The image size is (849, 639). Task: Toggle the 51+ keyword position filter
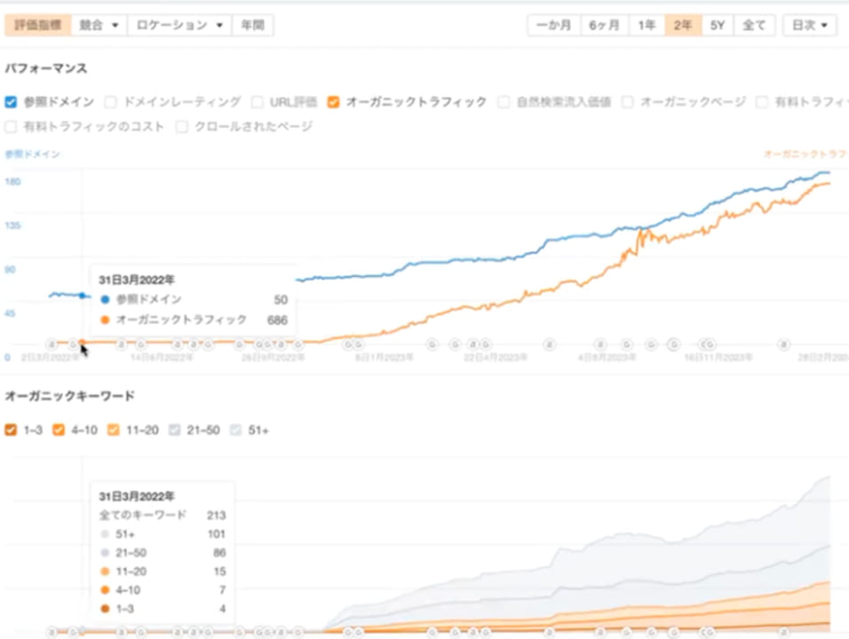(x=235, y=430)
